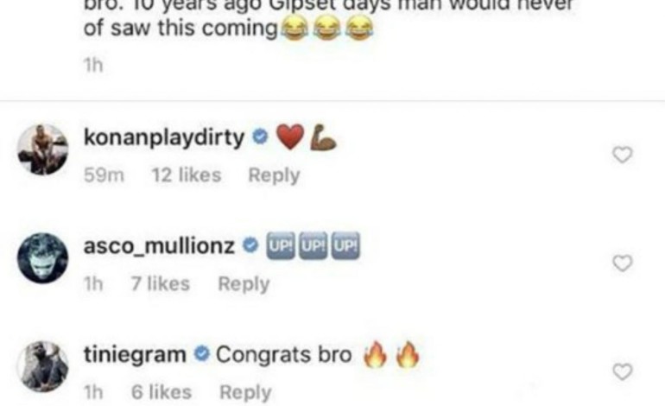View the 7 likes on asco_mullionz's comment

(161, 284)
